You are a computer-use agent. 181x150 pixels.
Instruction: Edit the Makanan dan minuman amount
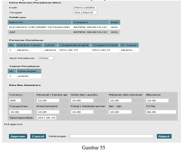point(120,100)
